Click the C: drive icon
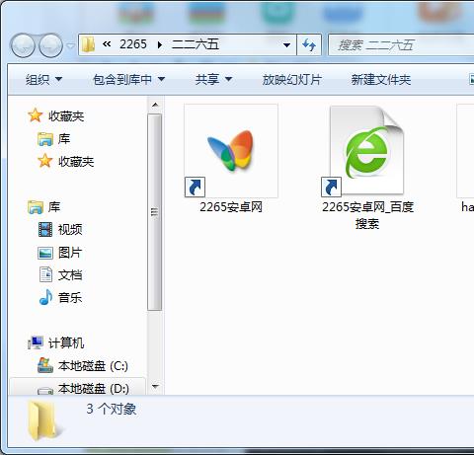The width and height of the screenshot is (474, 455). [x=45, y=365]
